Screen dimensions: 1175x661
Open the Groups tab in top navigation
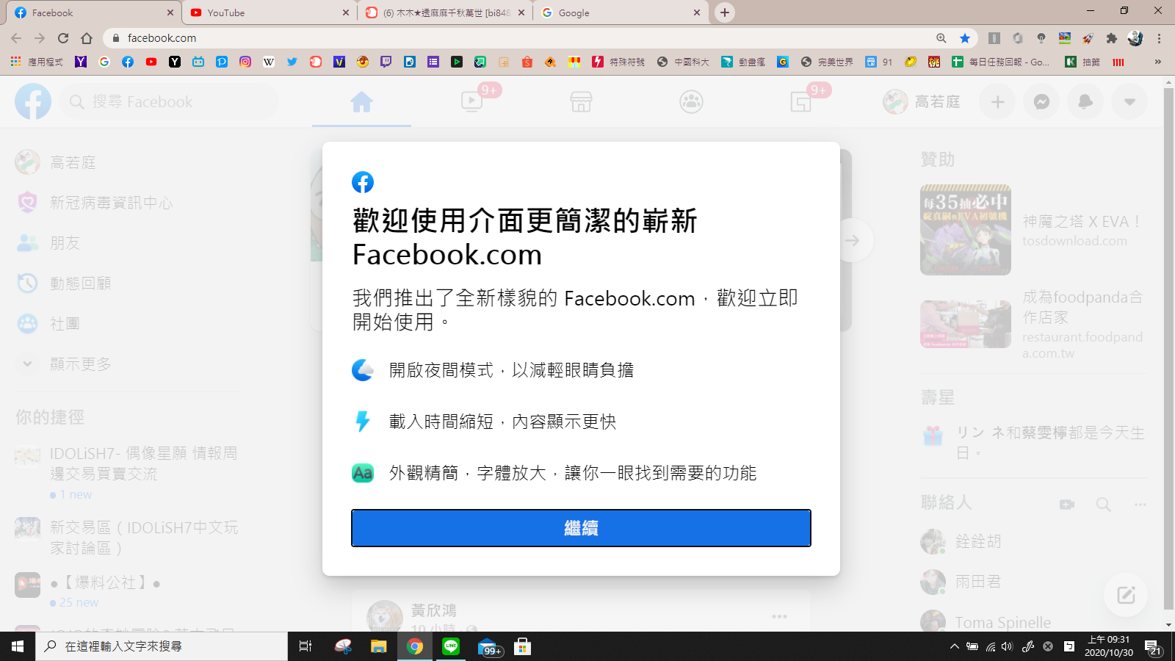click(691, 102)
